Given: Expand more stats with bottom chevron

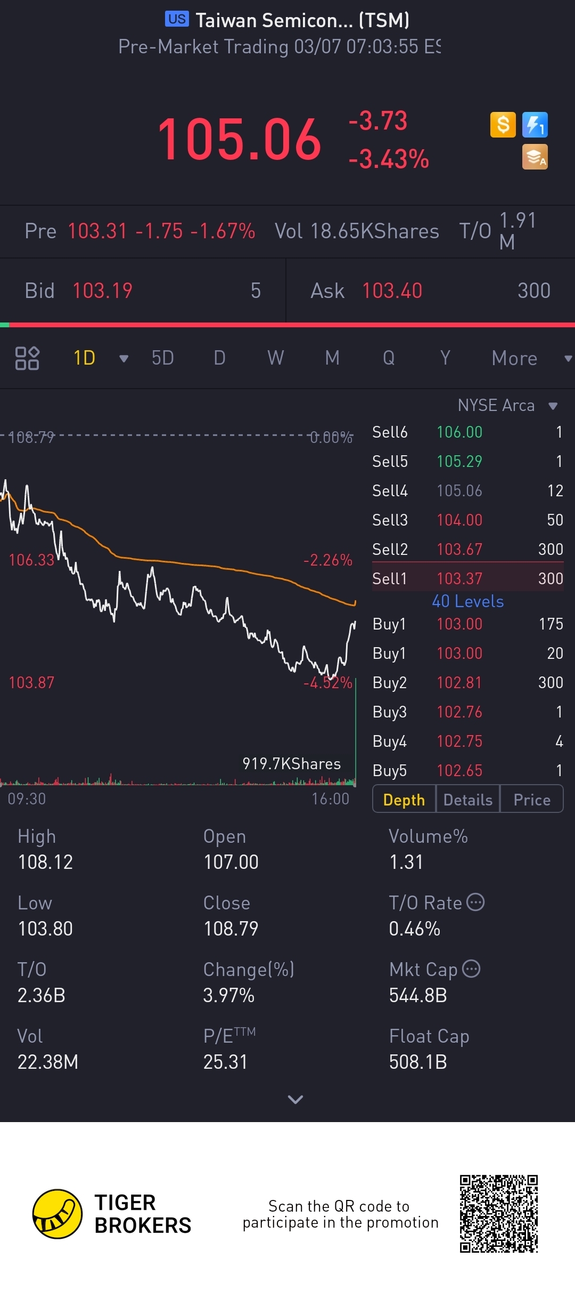Looking at the screenshot, I should (295, 1099).
